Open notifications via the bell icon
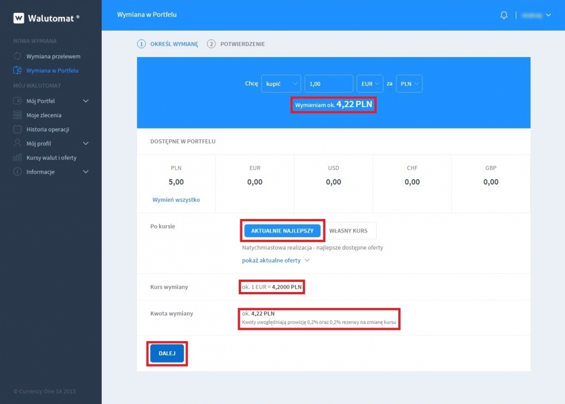This screenshot has height=404, width=565. tap(504, 15)
